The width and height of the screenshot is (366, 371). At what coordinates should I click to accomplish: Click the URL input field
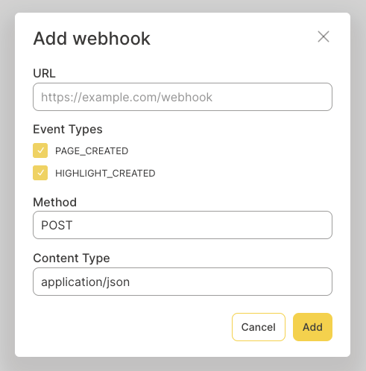tap(183, 97)
